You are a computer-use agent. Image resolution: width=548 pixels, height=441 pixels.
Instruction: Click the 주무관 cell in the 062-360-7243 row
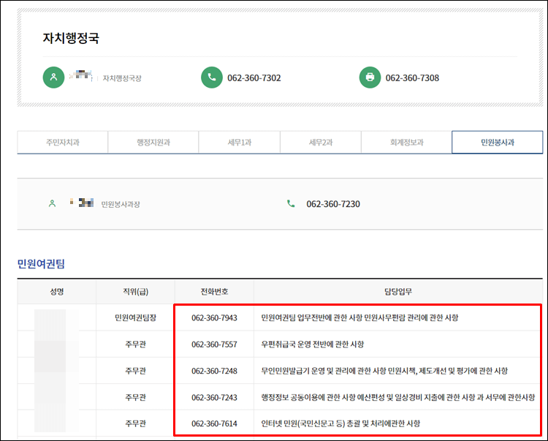click(x=136, y=398)
